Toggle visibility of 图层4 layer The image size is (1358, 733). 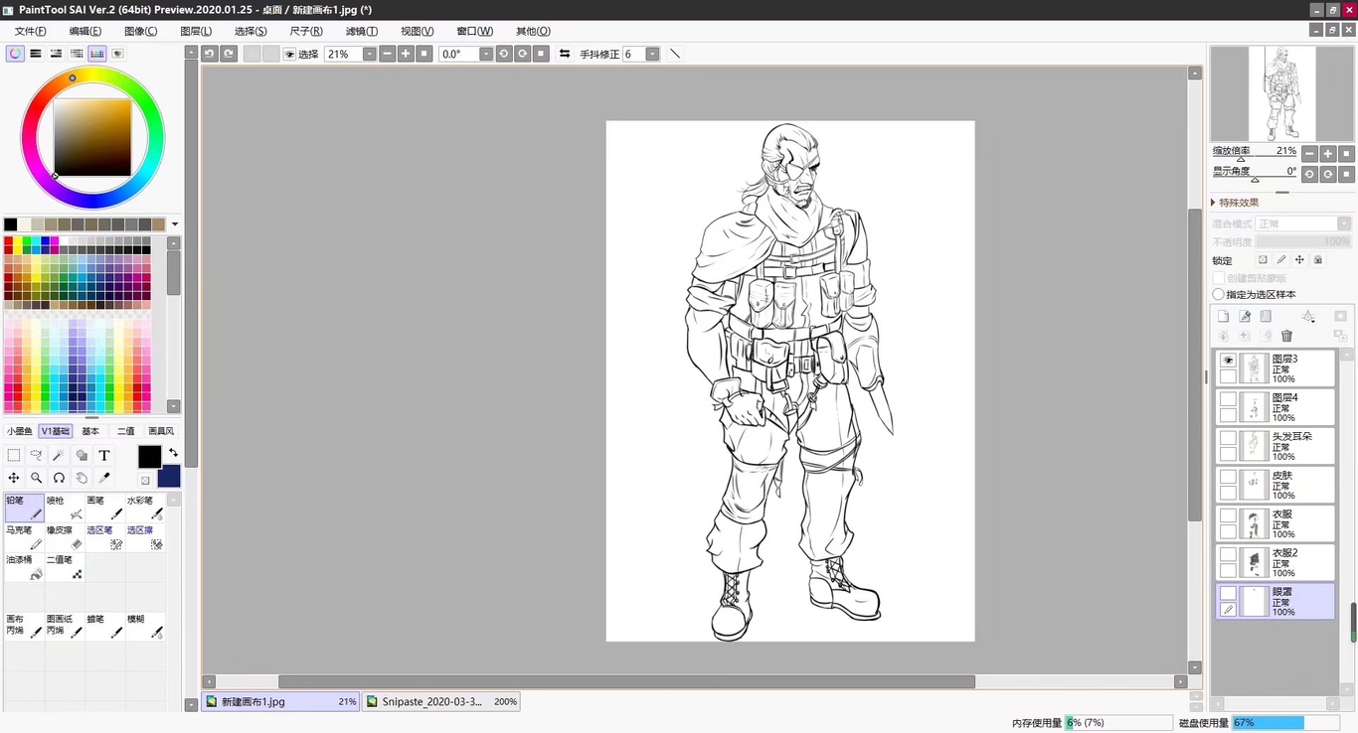tap(1229, 399)
